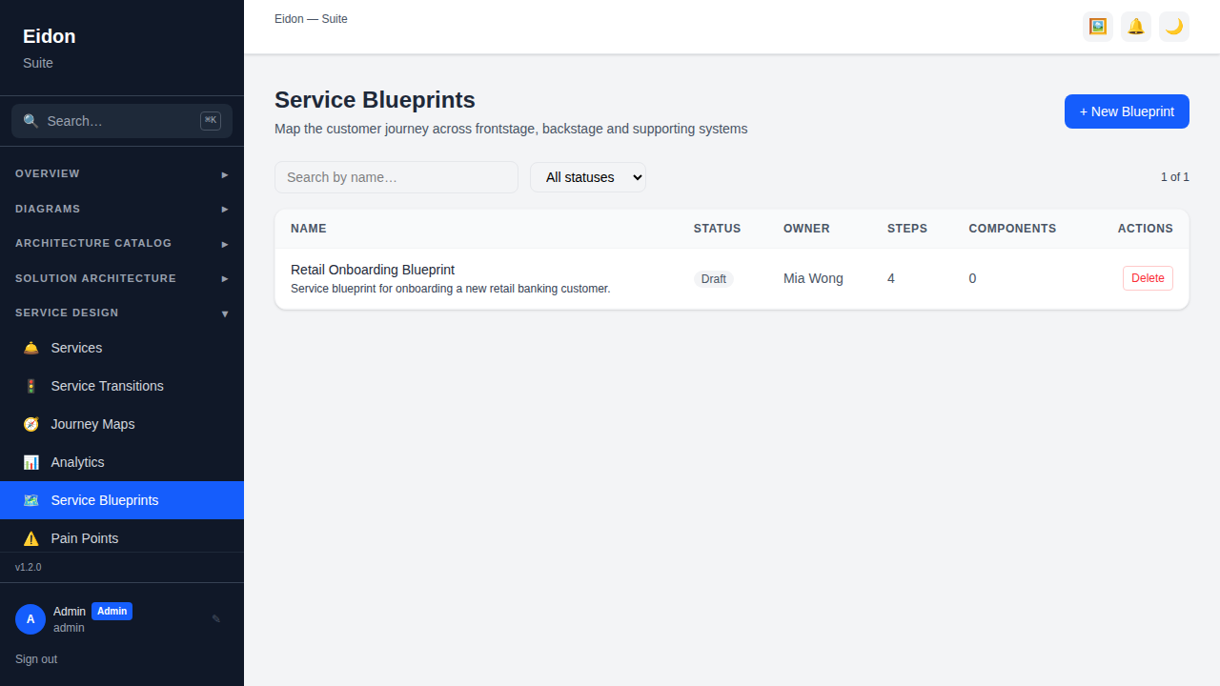Expand the Diagrams section
Image resolution: width=1220 pixels, height=686 pixels.
(122, 209)
